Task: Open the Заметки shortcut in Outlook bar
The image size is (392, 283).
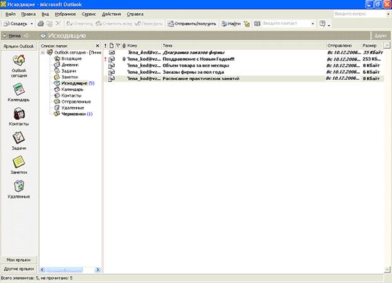Action: tap(19, 162)
